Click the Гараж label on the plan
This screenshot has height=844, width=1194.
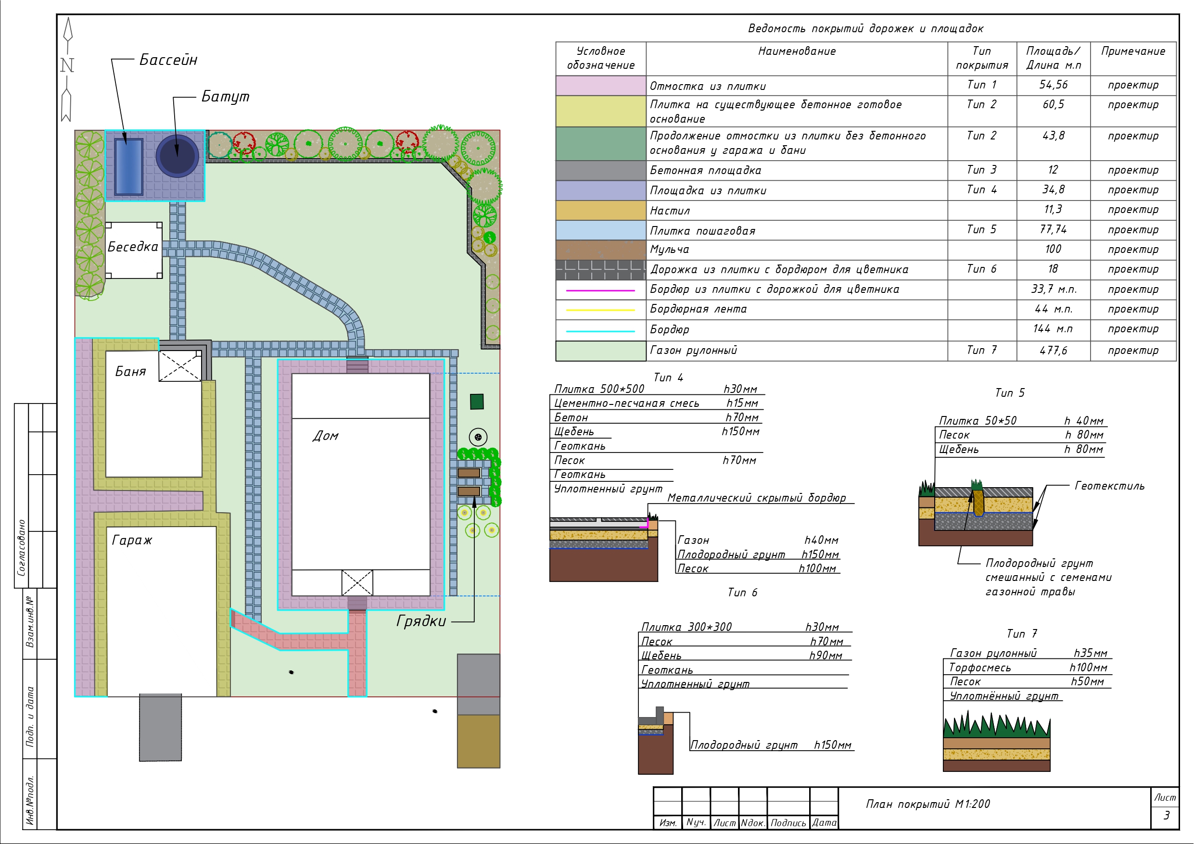point(131,541)
